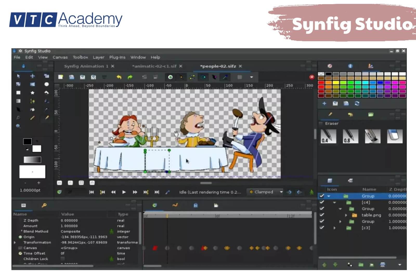Screen dimensions: 416x277
Task: Toggle Children Lock checkbox
Action: (x=63, y=259)
